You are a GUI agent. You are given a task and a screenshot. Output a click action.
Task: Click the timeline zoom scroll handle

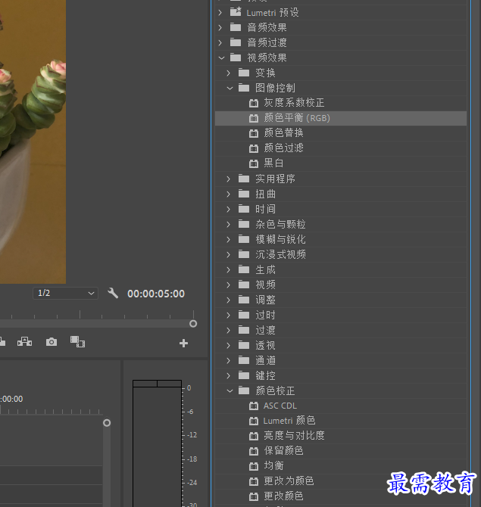click(107, 423)
